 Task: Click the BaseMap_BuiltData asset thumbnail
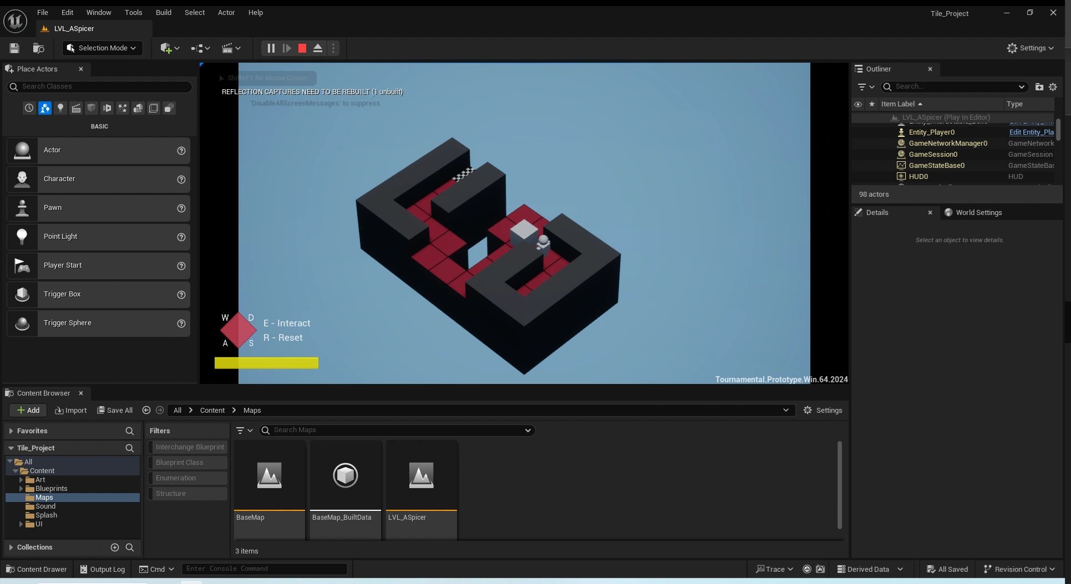point(346,475)
